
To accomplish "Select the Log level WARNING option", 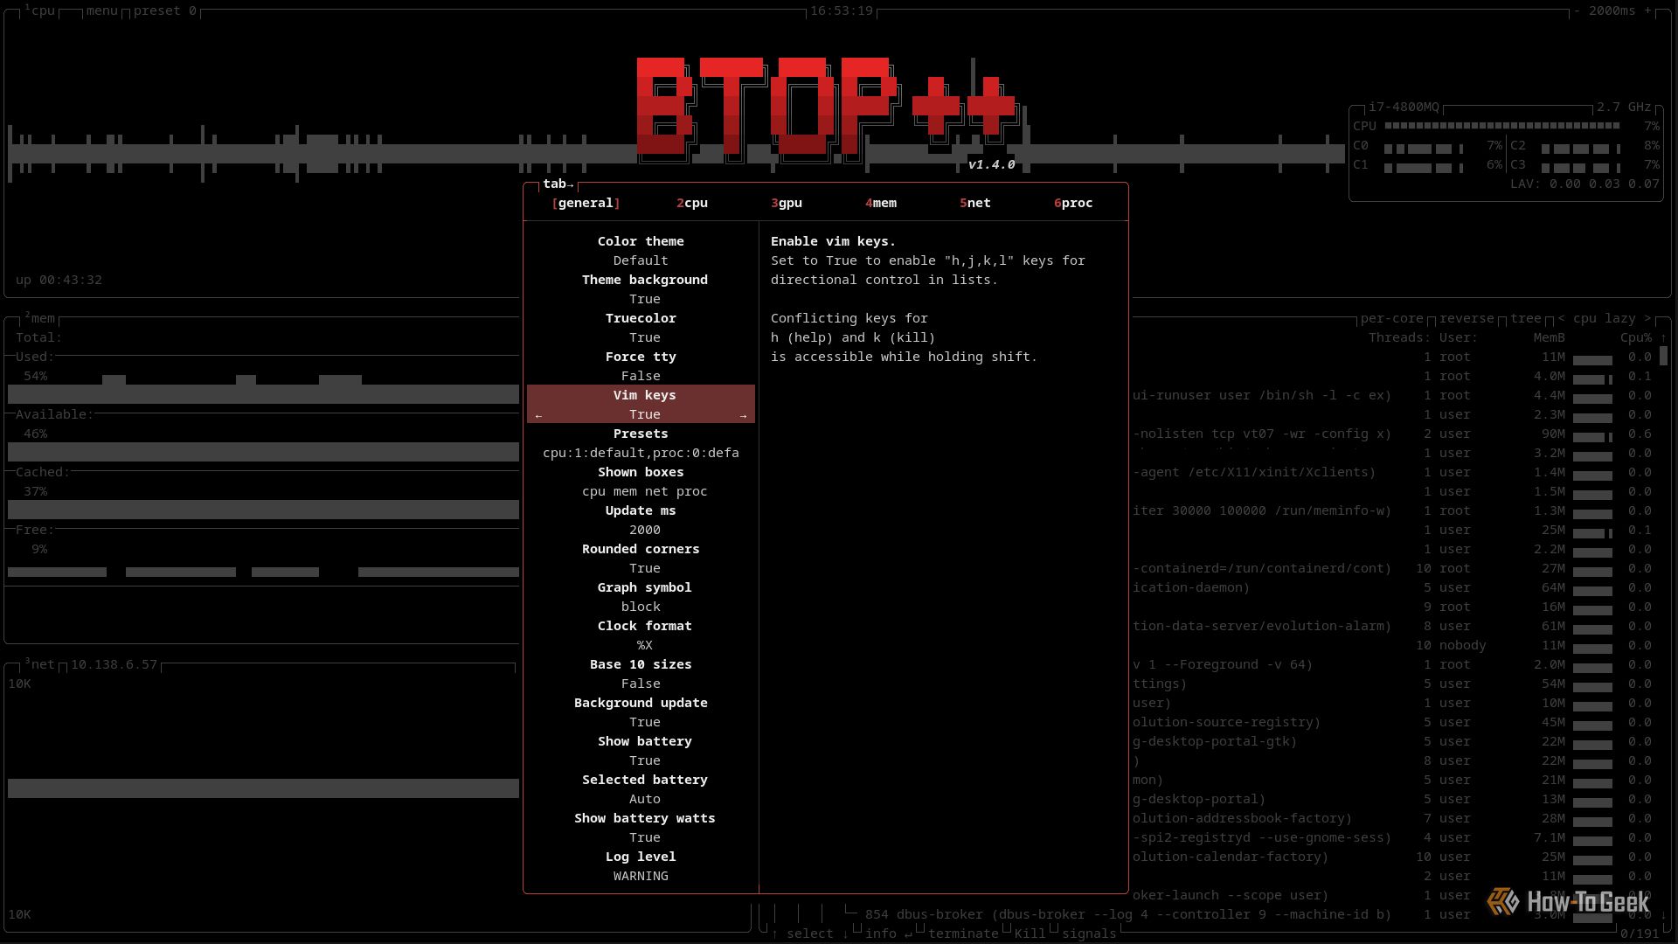I will 641,876.
